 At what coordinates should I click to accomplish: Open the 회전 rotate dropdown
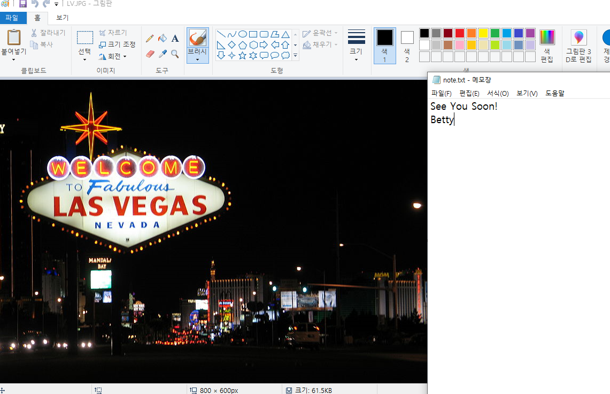pos(113,57)
